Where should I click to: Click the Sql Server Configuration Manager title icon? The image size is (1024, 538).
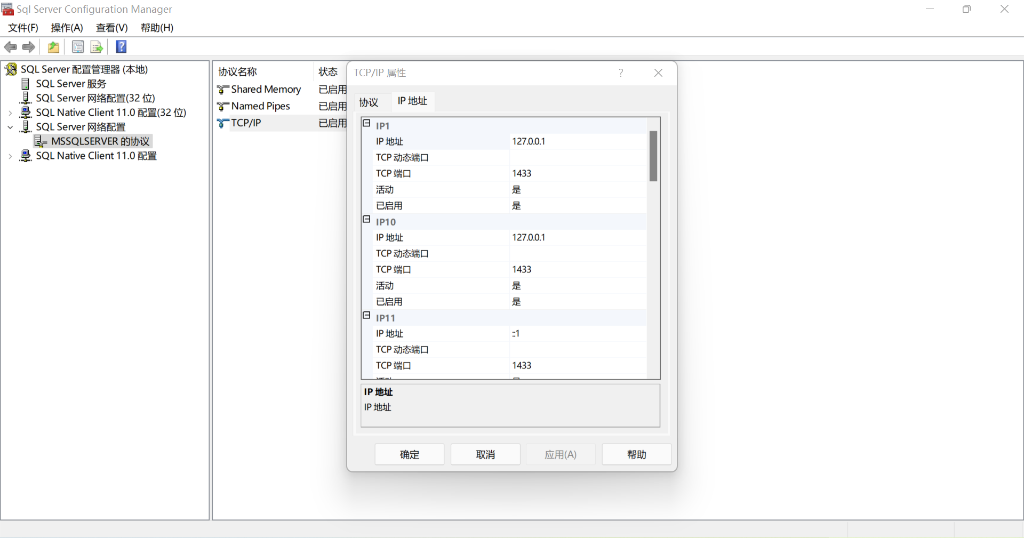(7, 9)
